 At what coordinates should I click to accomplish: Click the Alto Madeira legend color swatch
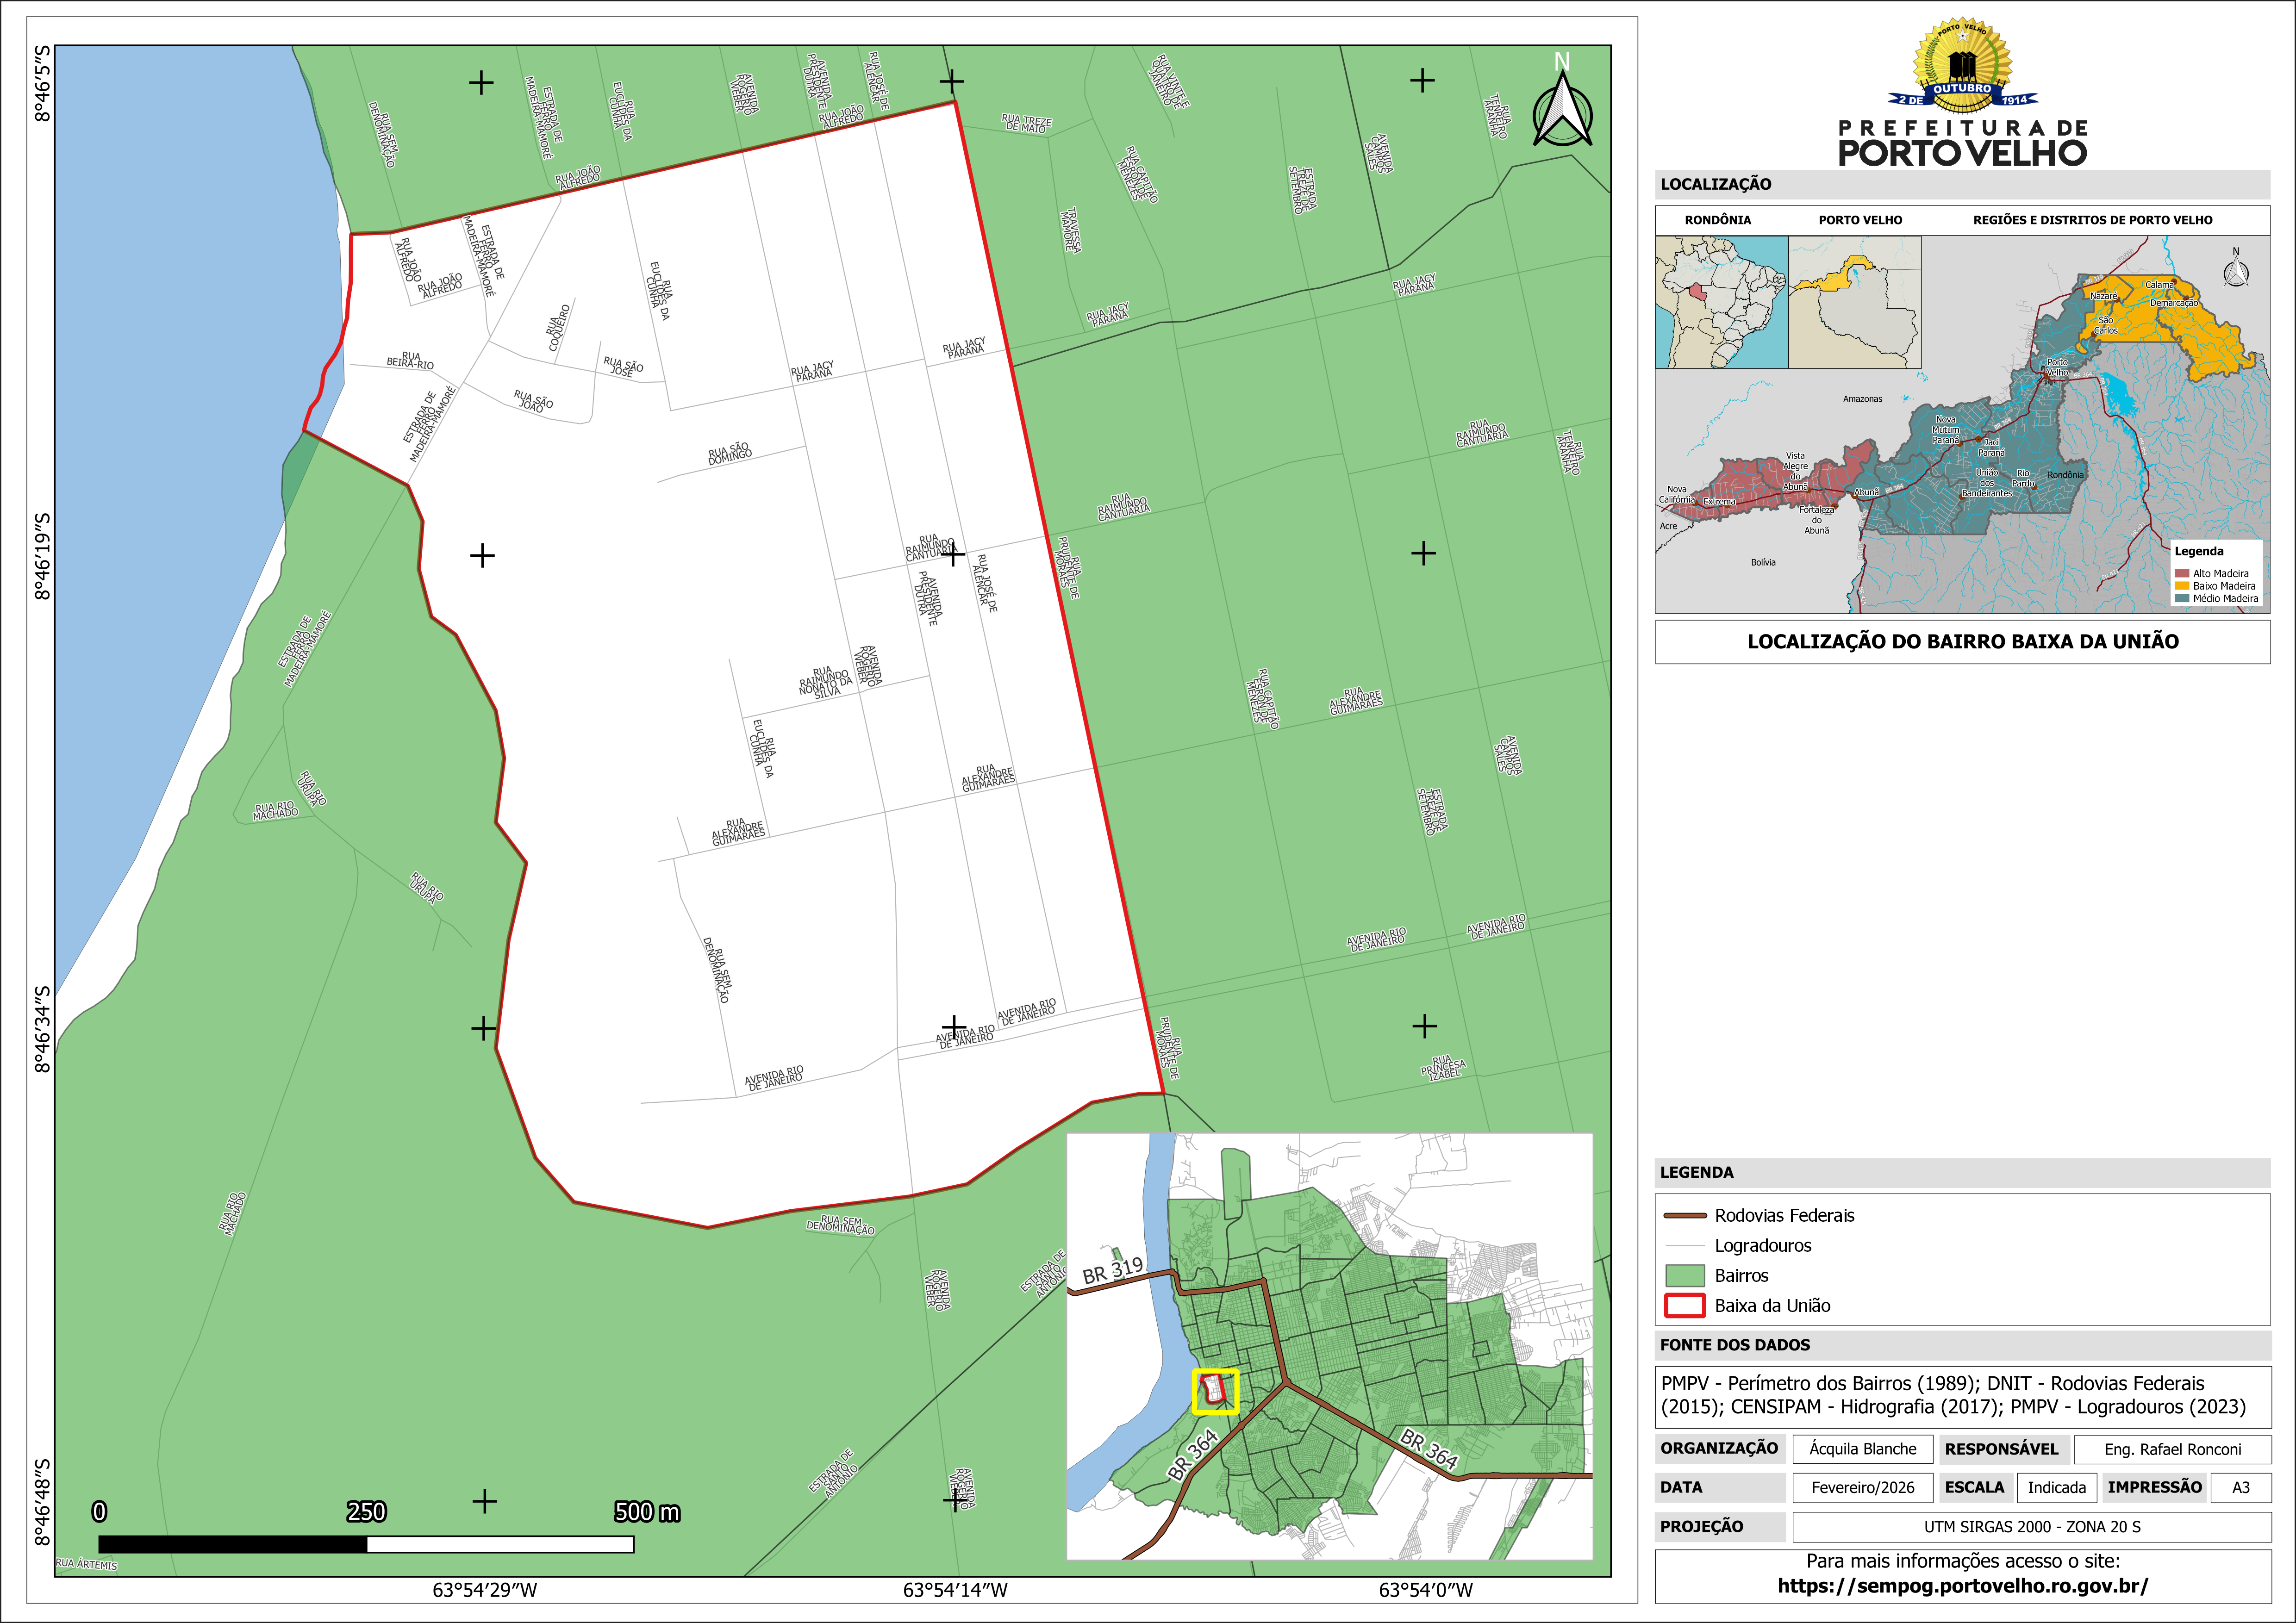[x=2182, y=574]
